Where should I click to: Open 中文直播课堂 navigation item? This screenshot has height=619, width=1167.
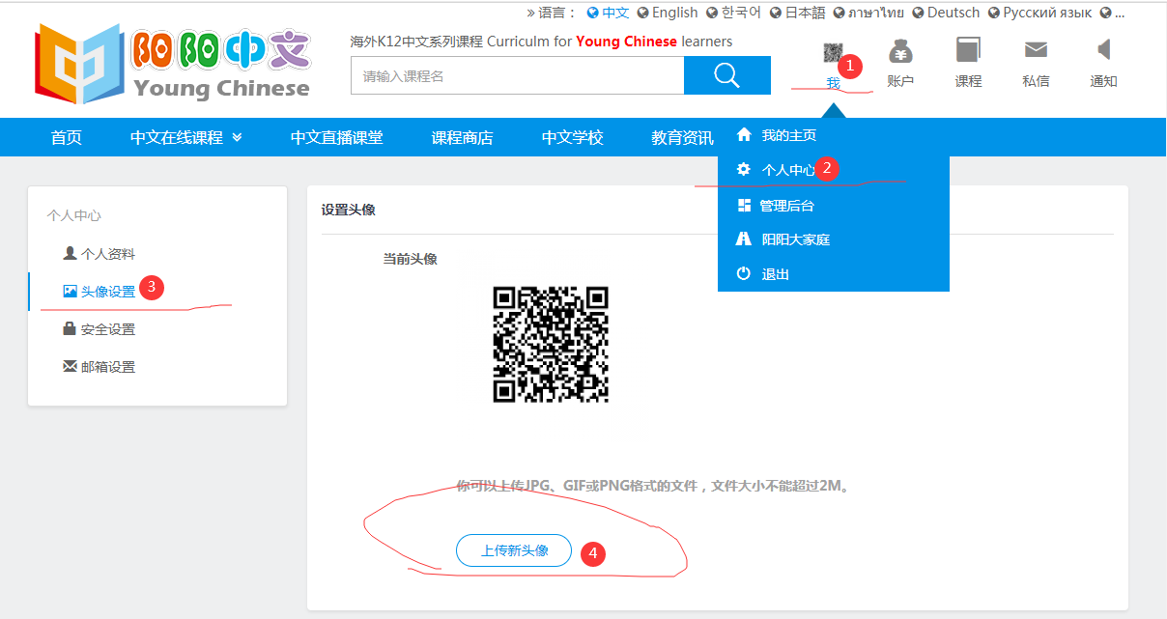pos(336,137)
